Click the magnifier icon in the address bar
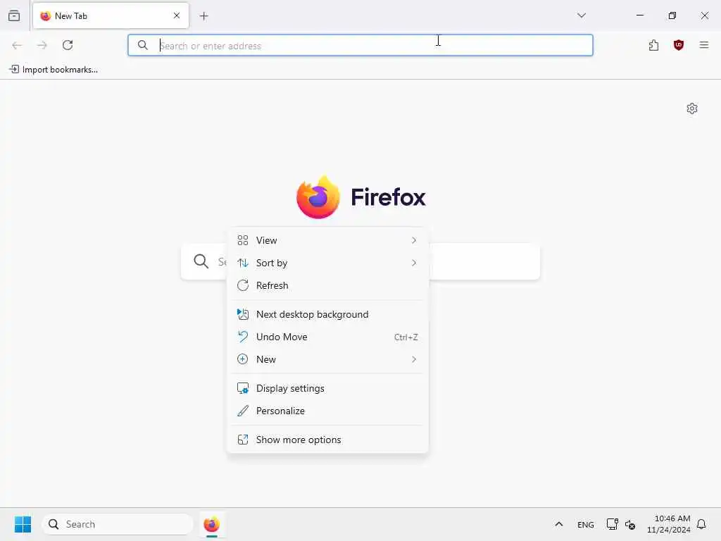This screenshot has height=541, width=721. pyautogui.click(x=143, y=45)
